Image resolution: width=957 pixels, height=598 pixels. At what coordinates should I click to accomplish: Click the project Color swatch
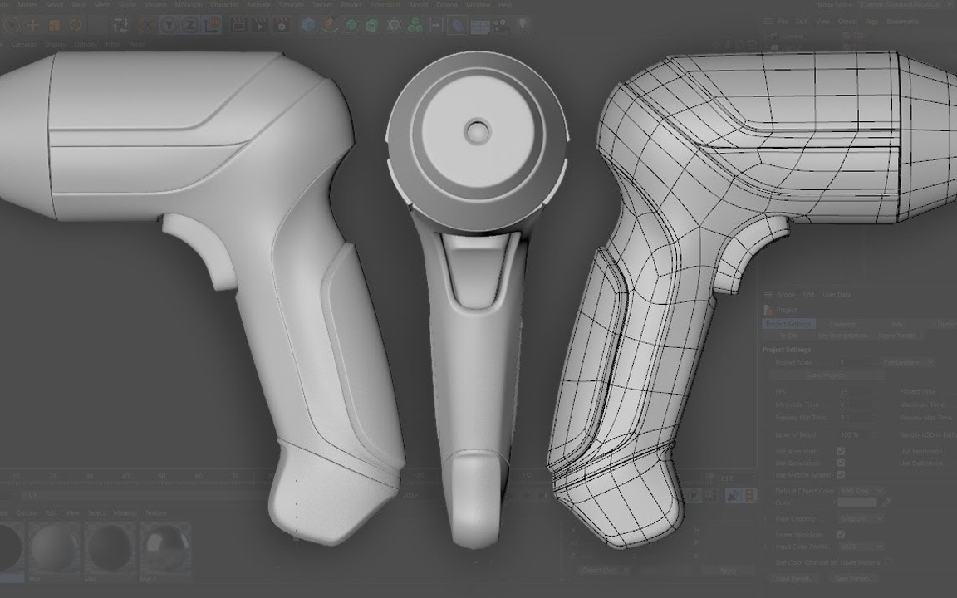tap(857, 502)
